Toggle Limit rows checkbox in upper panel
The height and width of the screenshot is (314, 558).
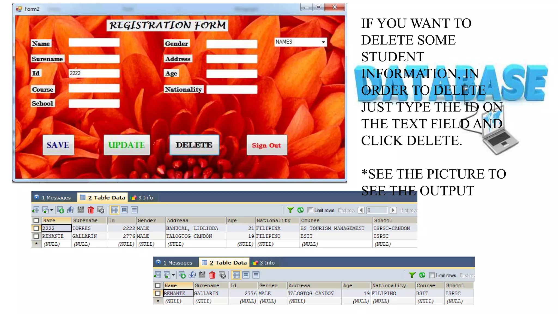(x=310, y=210)
